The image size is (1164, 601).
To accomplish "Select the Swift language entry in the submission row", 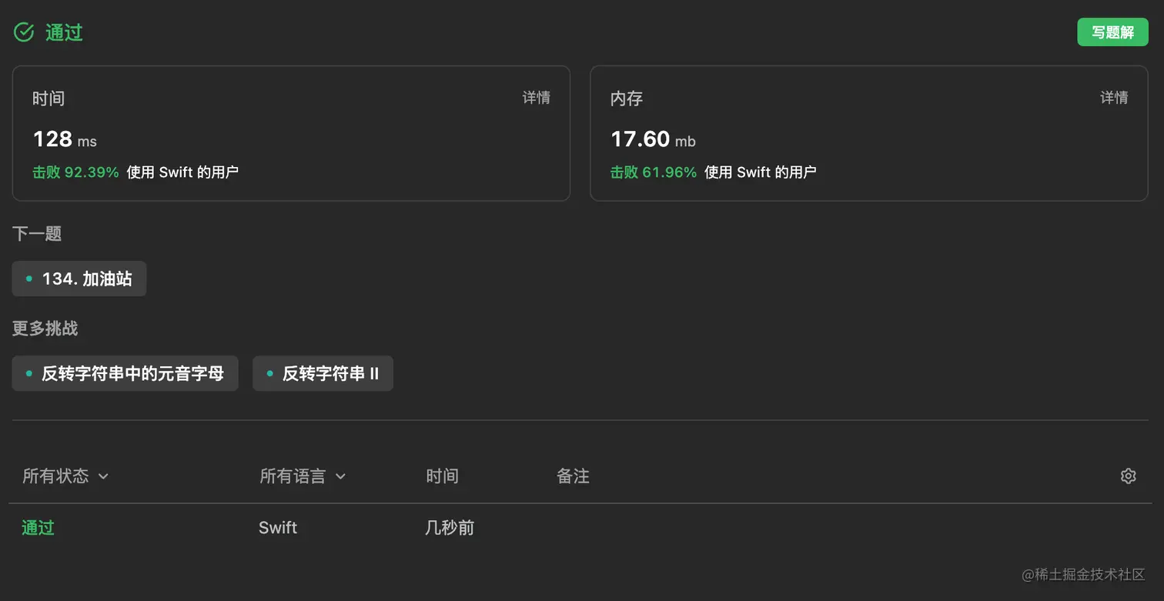I will 277,527.
